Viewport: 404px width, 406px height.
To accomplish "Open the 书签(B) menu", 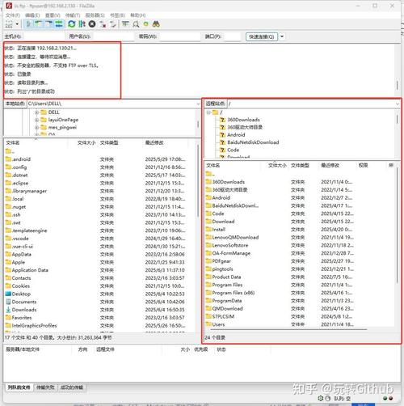I will click(x=117, y=15).
